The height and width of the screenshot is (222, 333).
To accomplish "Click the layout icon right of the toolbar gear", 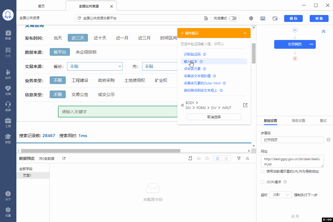I will tap(263, 18).
